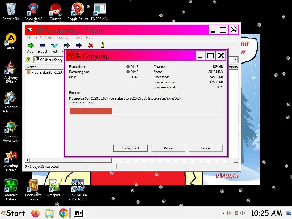
Task: Show hidden system tray icons
Action: (x=223, y=212)
